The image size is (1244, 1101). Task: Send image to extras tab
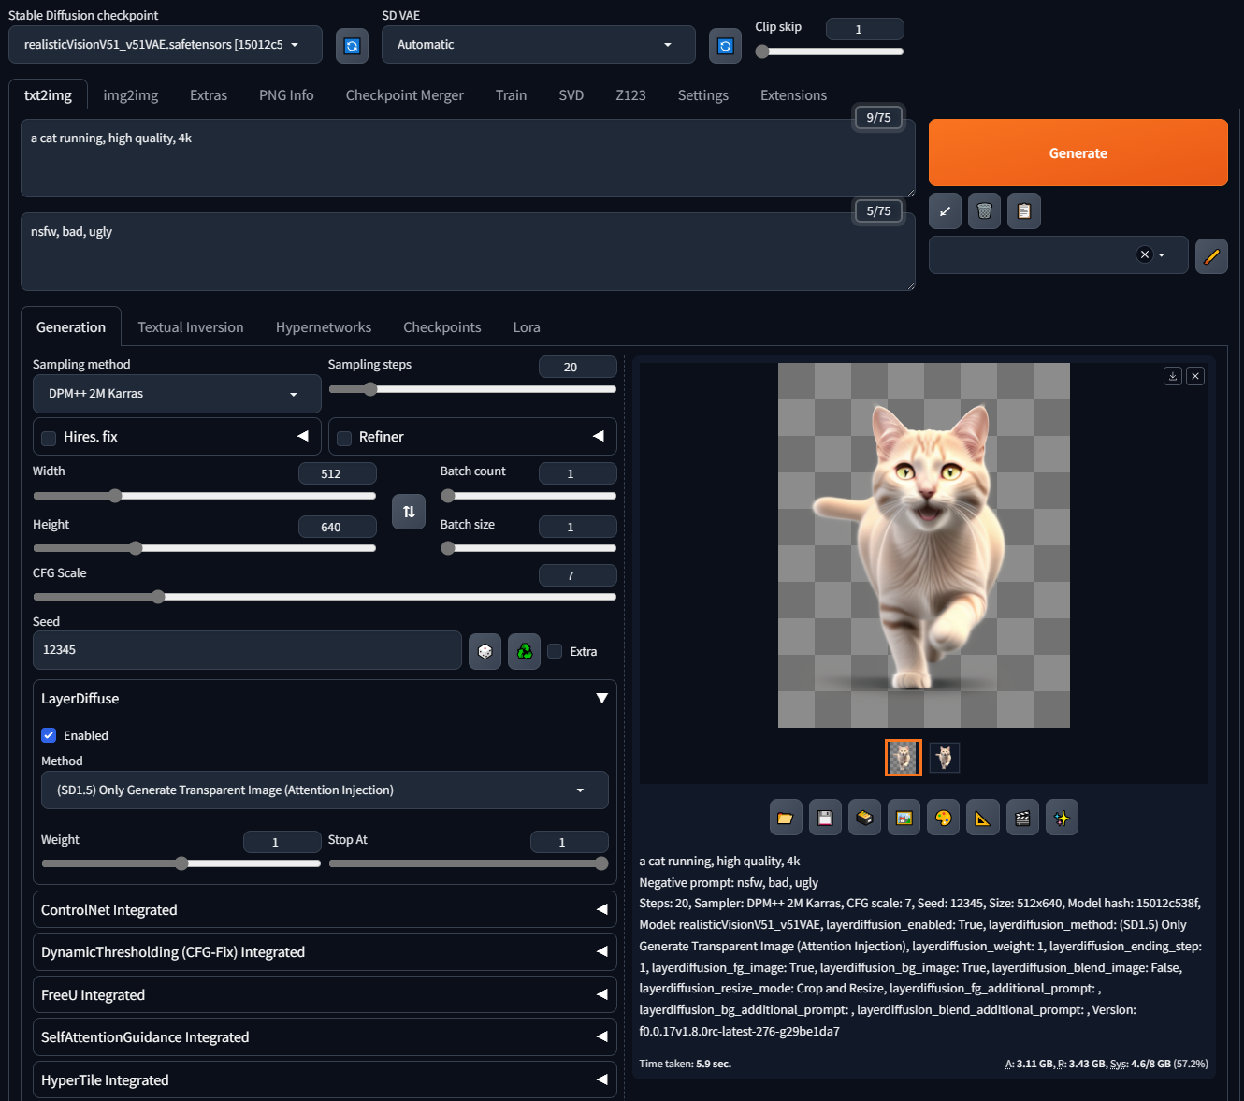click(982, 818)
